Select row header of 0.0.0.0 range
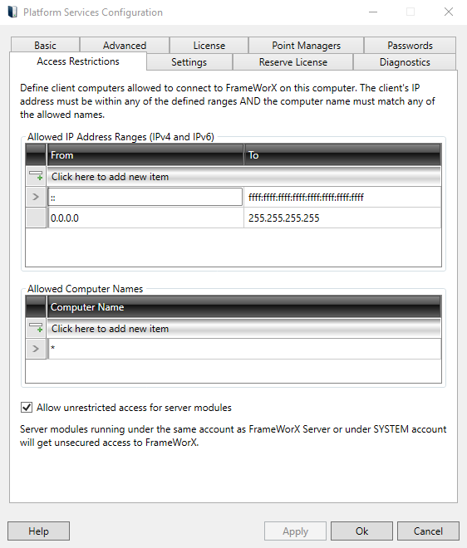 [x=36, y=218]
